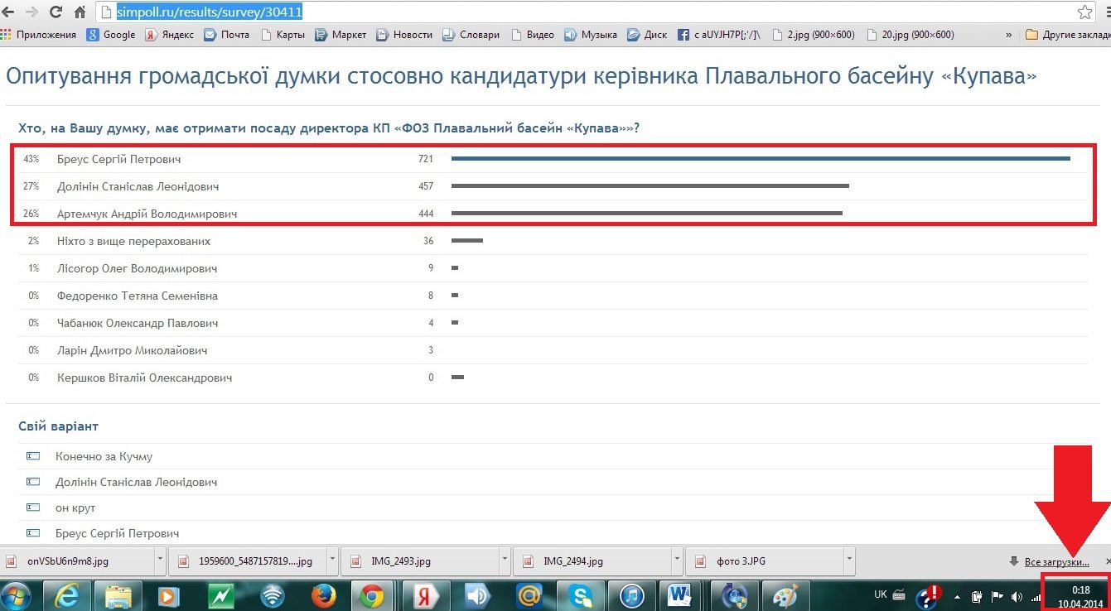This screenshot has width=1111, height=611.
Task: Open iTunes from the taskbar
Action: point(631,595)
